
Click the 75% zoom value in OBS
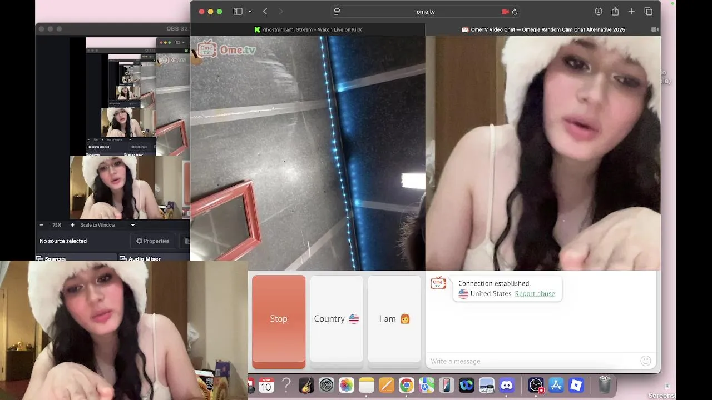57,225
